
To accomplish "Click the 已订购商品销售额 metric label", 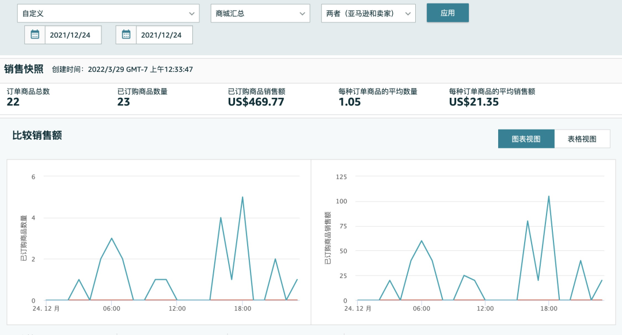I will (257, 91).
